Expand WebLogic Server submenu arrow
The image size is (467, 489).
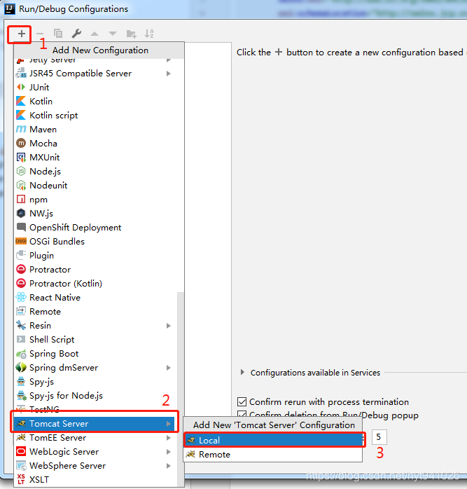(169, 452)
